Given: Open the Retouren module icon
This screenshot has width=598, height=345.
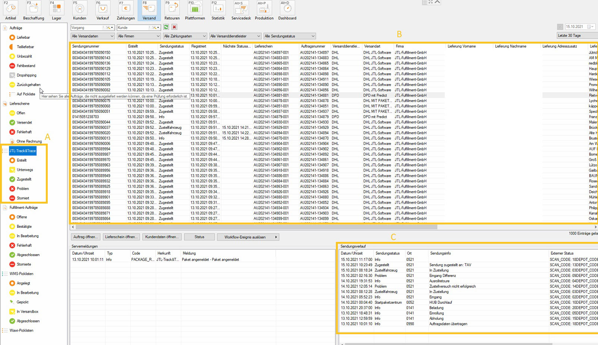Looking at the screenshot, I should [172, 9].
